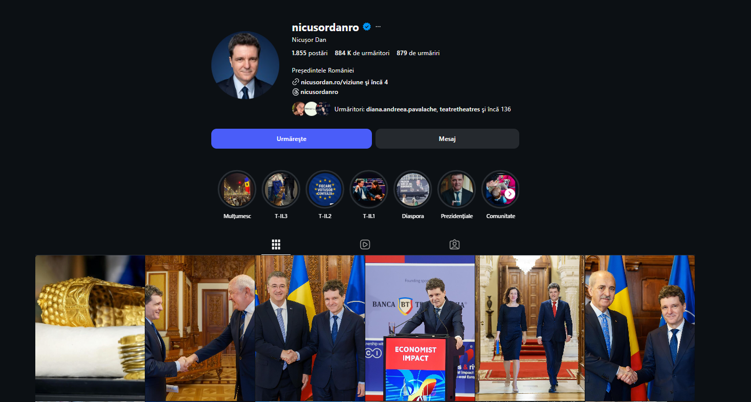This screenshot has height=402, width=751.
Task: Click the blue verified badge icon
Action: point(367,27)
